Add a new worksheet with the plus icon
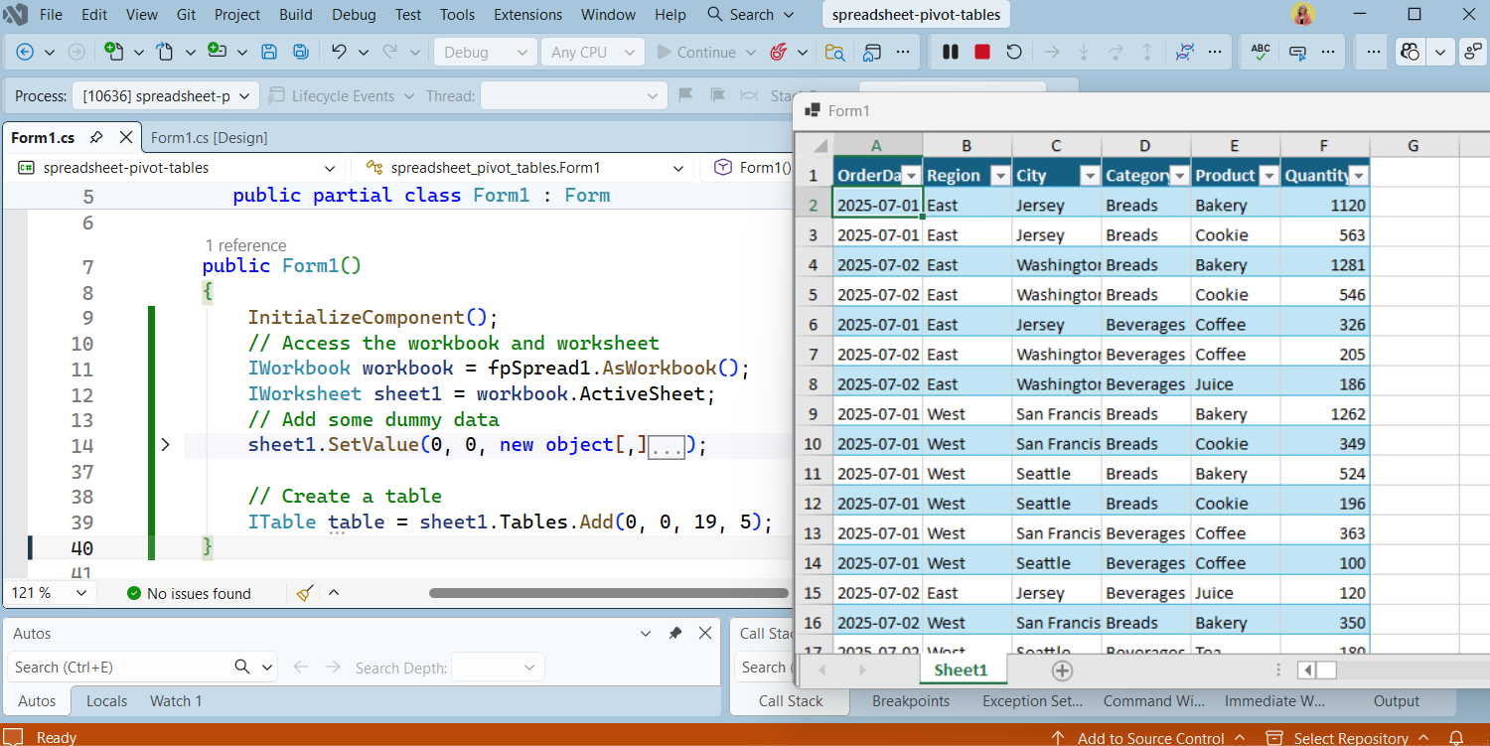 1062,671
